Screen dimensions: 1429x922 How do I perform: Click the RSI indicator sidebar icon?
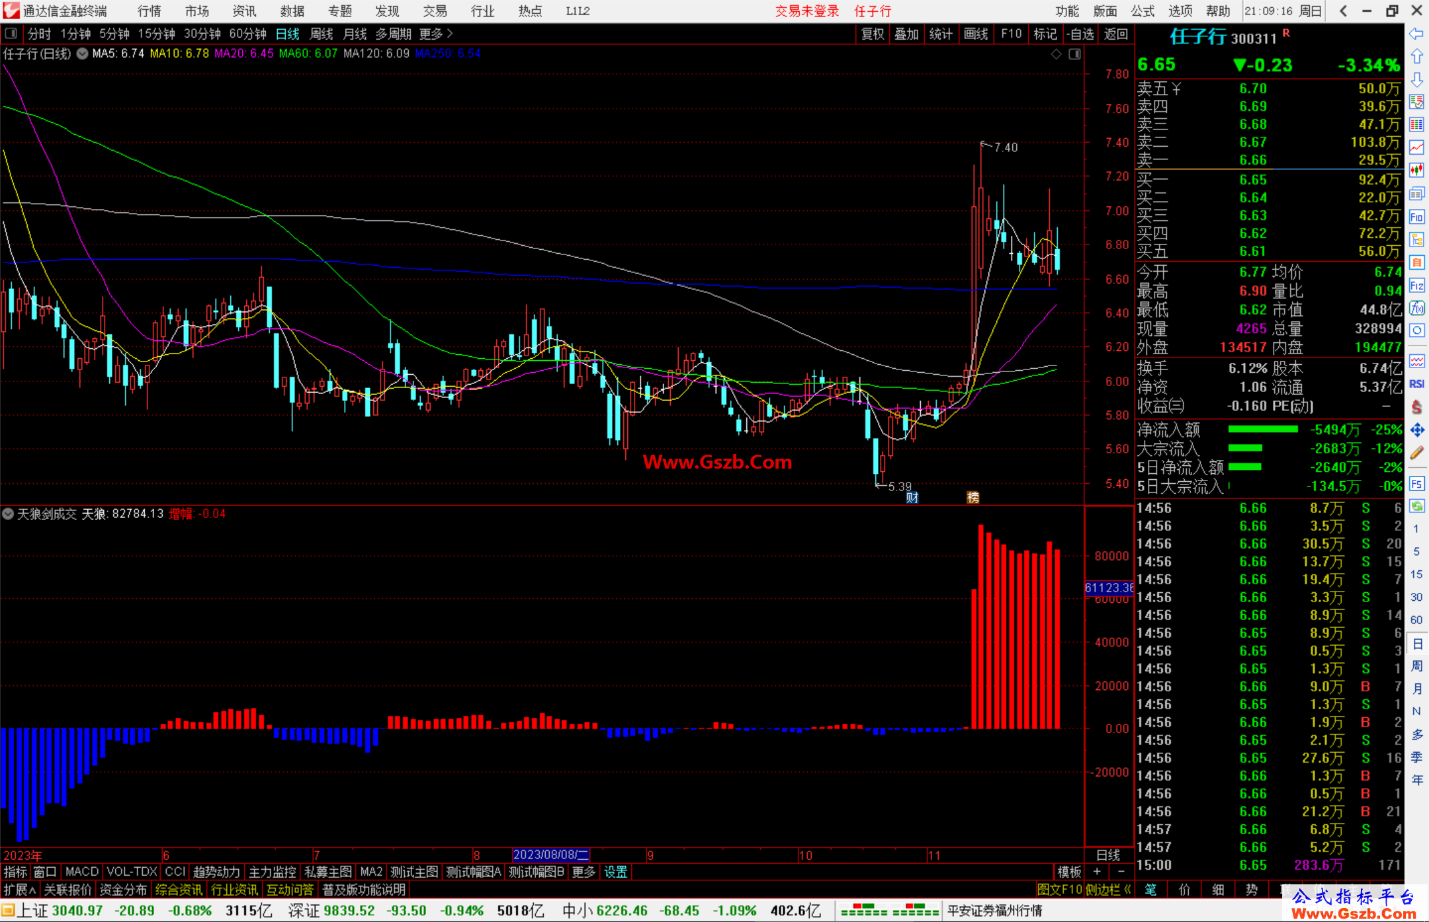point(1416,384)
